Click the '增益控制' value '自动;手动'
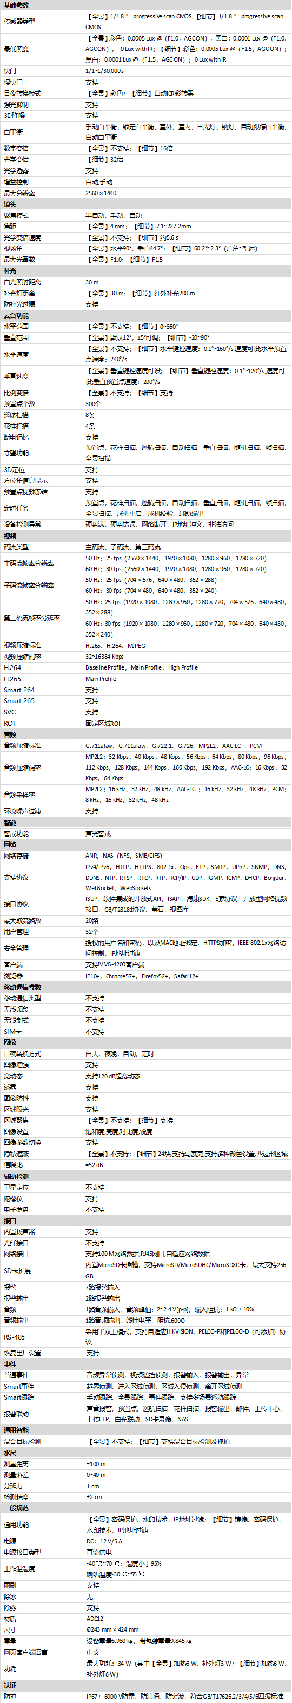This screenshot has height=1703, width=292. (x=99, y=182)
